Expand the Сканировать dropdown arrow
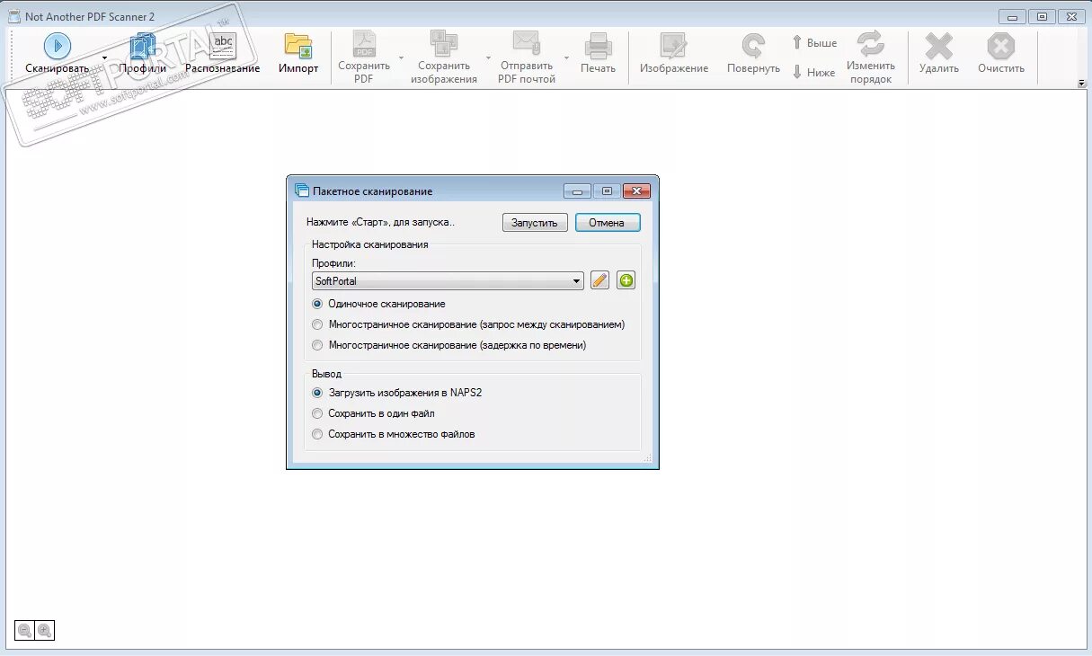 coord(104,57)
